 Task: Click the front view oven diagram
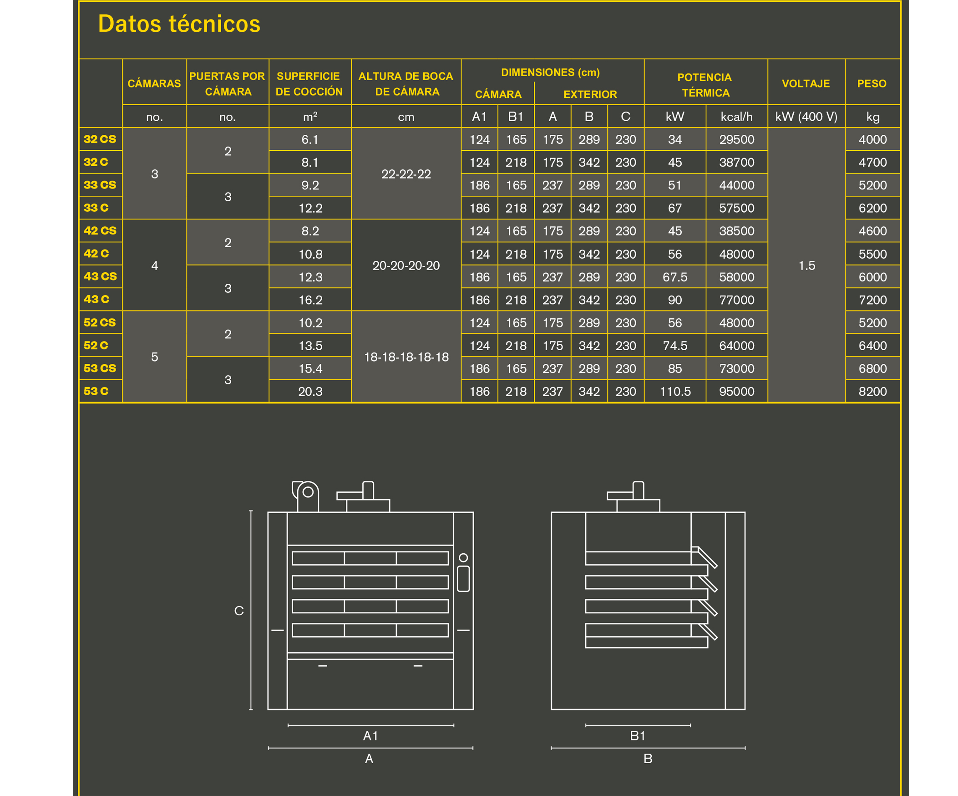pyautogui.click(x=370, y=595)
